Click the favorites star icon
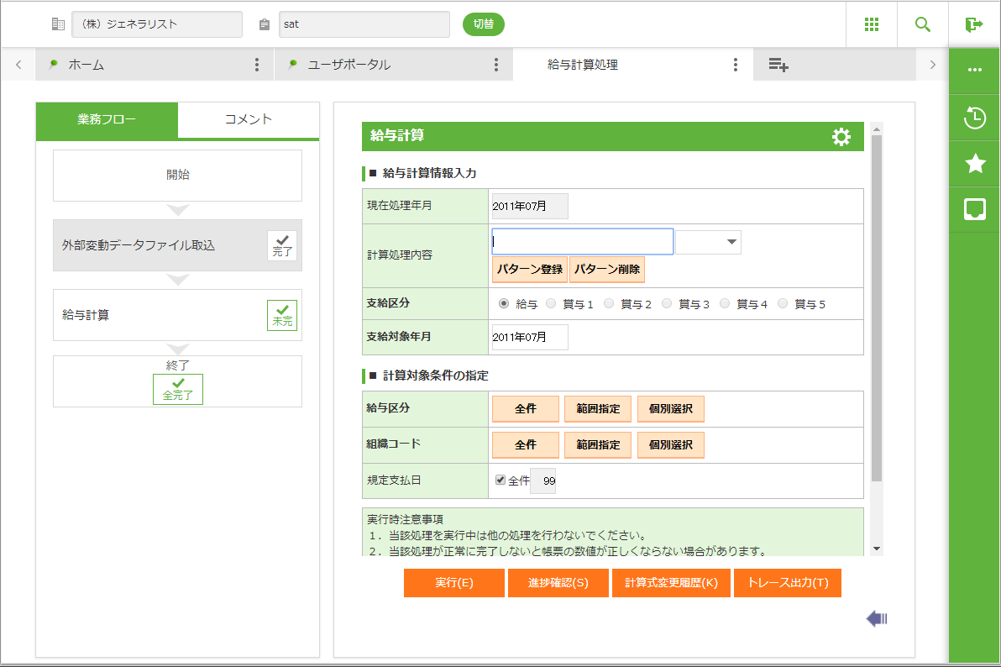The image size is (1001, 667). point(975,164)
